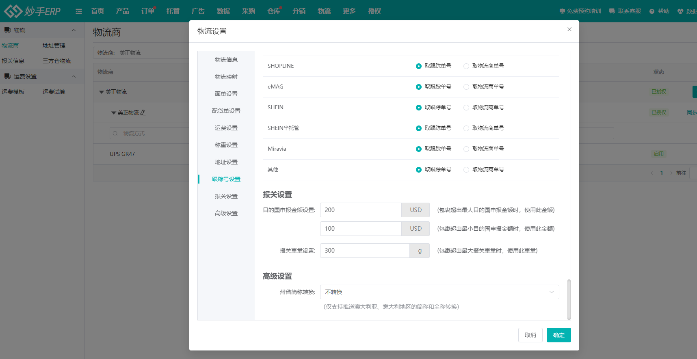Screen dimensions: 697x359
Task: Open 首页 in top navigation
Action: point(97,11)
